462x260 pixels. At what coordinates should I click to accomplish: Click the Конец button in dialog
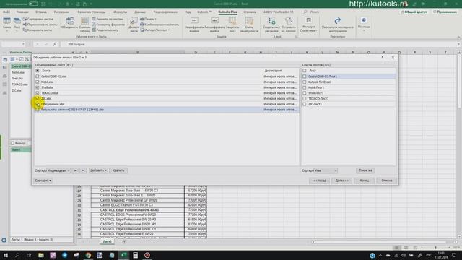364,181
